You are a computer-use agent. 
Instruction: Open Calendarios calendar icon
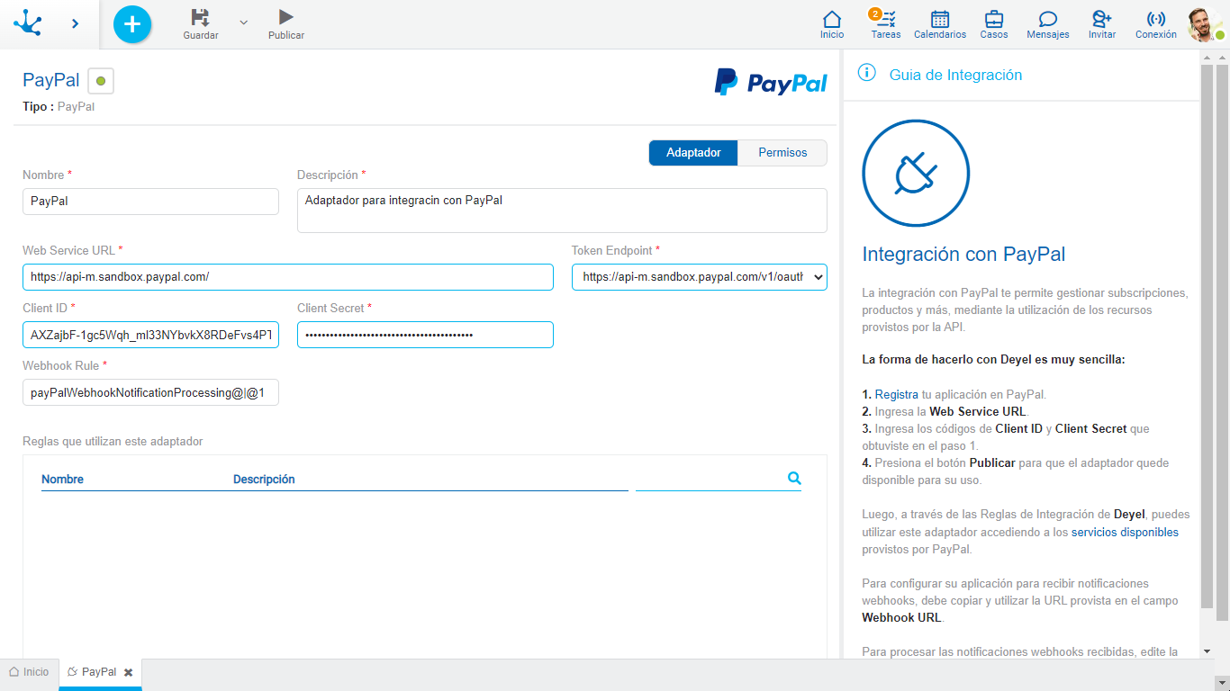coord(940,24)
